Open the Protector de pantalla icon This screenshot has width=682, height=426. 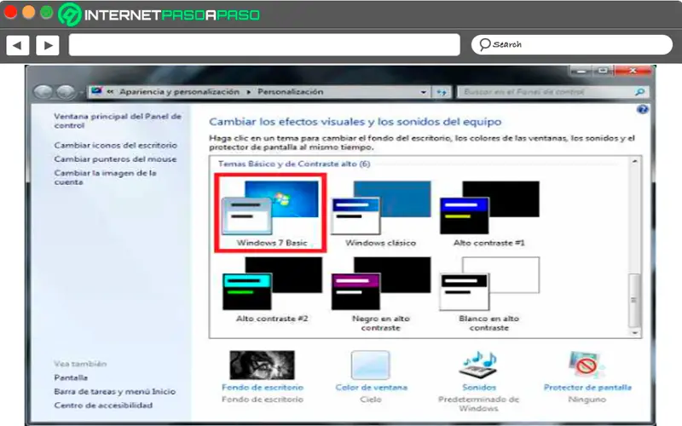pos(587,365)
